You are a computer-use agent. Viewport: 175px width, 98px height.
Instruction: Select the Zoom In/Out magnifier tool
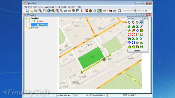40,11
